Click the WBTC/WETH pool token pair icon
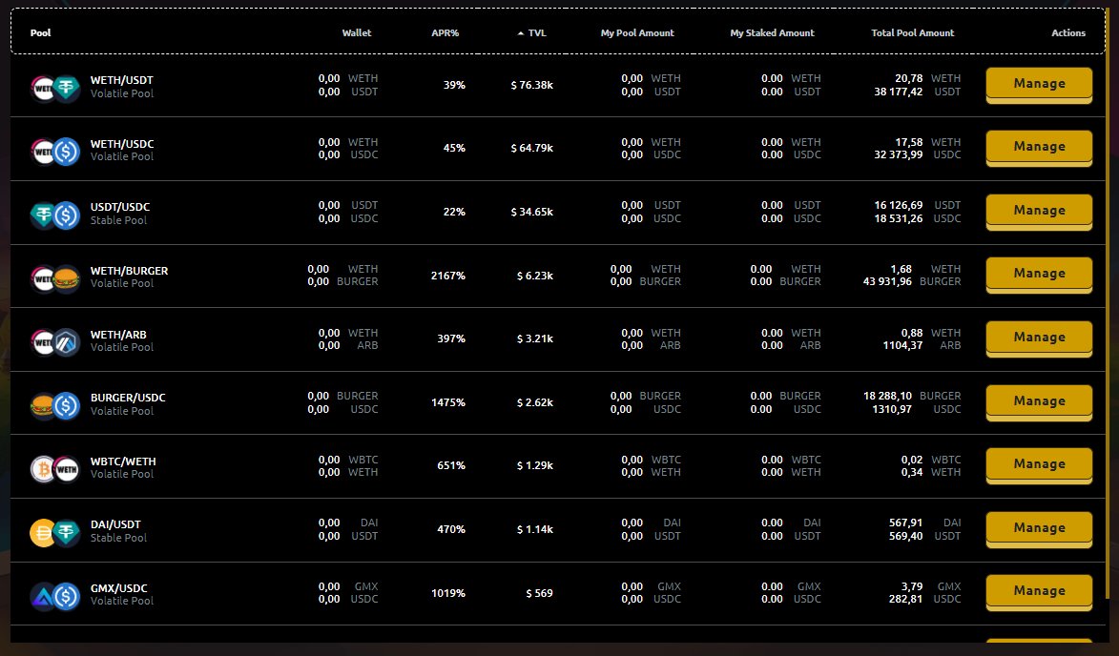1119x656 pixels. (x=55, y=469)
